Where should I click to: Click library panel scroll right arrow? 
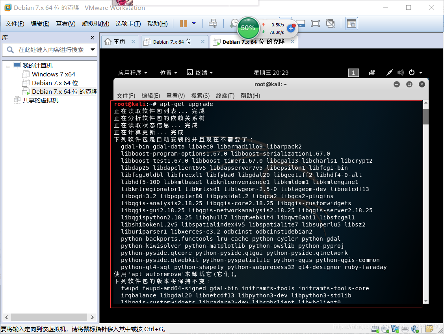click(x=92, y=317)
